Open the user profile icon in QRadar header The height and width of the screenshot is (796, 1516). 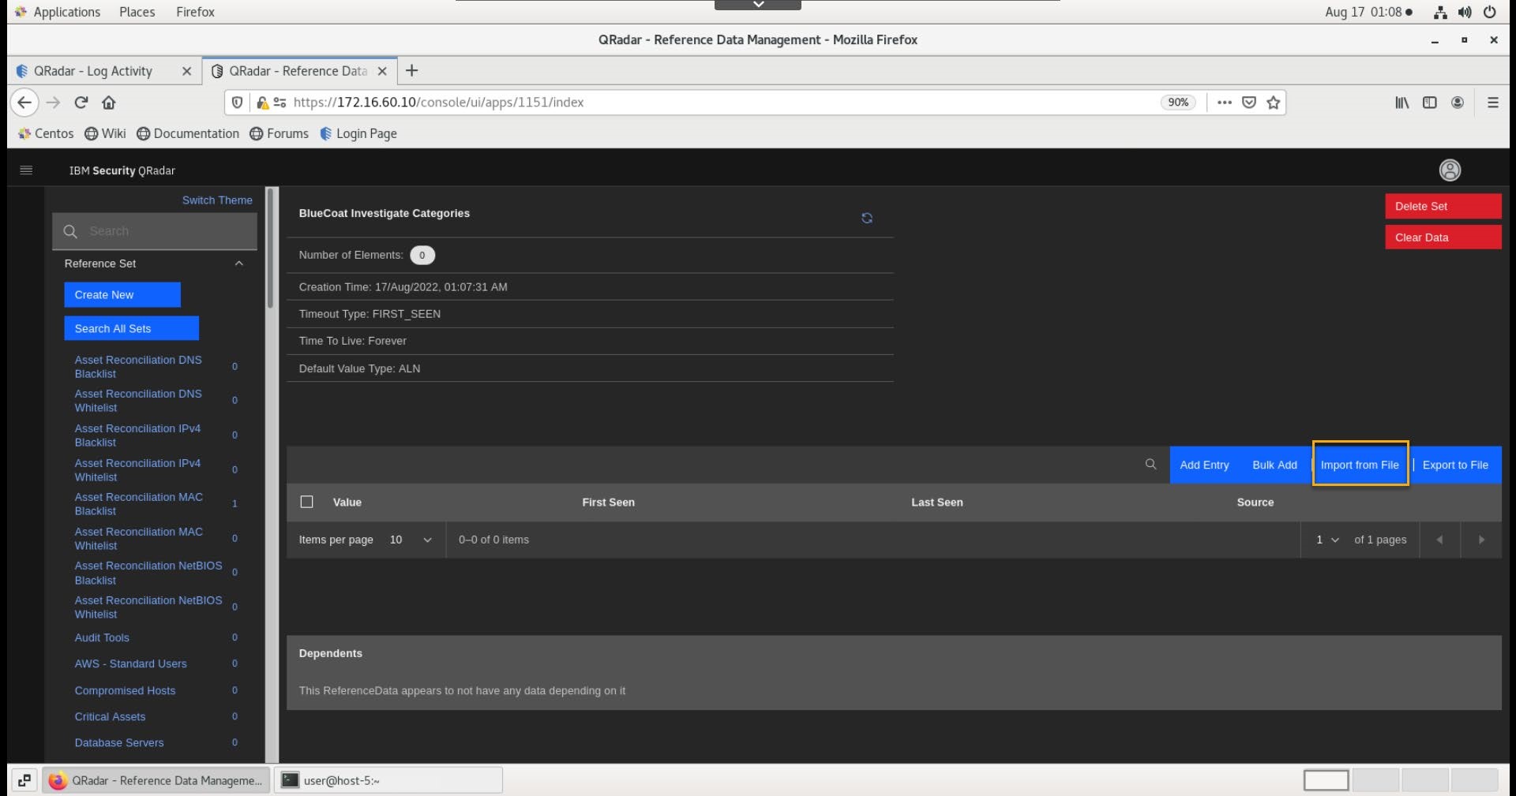click(x=1450, y=170)
